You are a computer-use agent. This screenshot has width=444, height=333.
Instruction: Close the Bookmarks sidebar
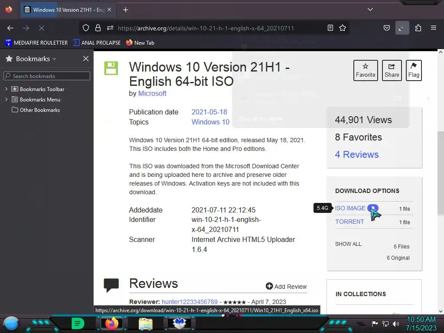[x=86, y=59]
